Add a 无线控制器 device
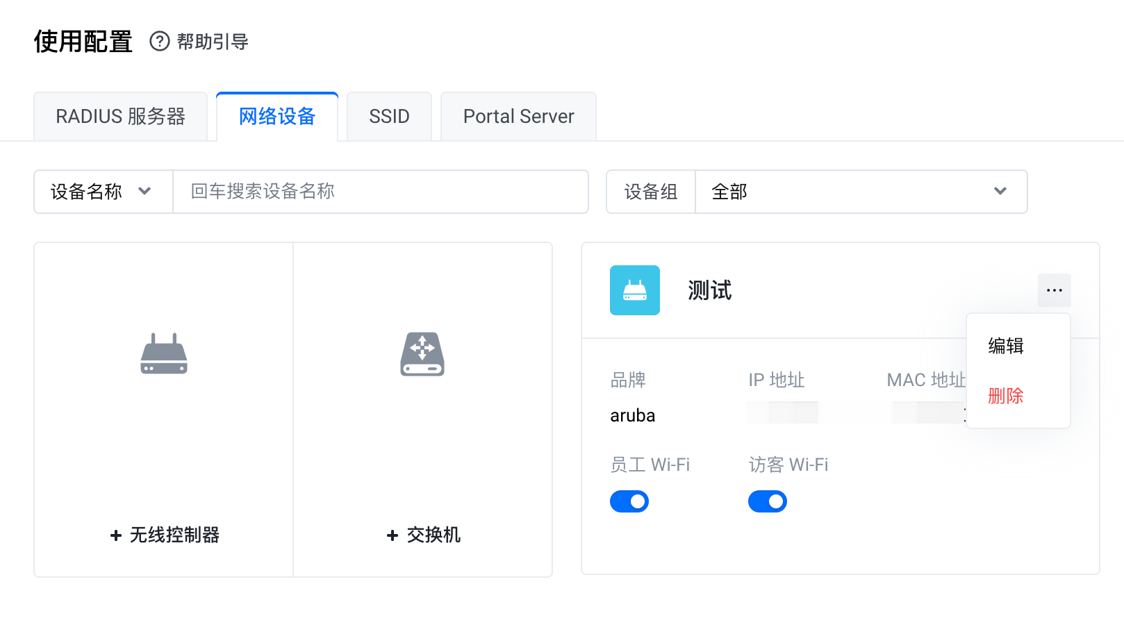 pos(165,535)
